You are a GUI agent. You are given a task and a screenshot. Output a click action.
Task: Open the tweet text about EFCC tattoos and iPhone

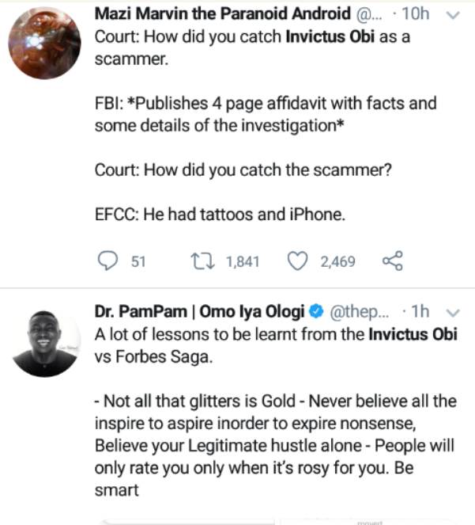pyautogui.click(x=220, y=215)
